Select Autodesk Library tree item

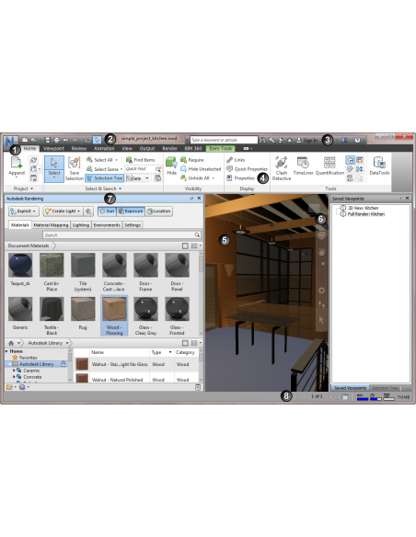(x=36, y=364)
